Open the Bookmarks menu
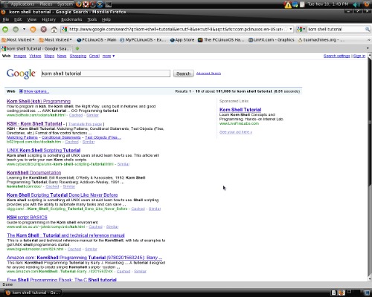372x297 pixels. pos(71,19)
